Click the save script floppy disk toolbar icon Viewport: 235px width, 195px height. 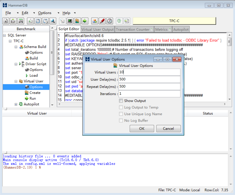[21, 21]
